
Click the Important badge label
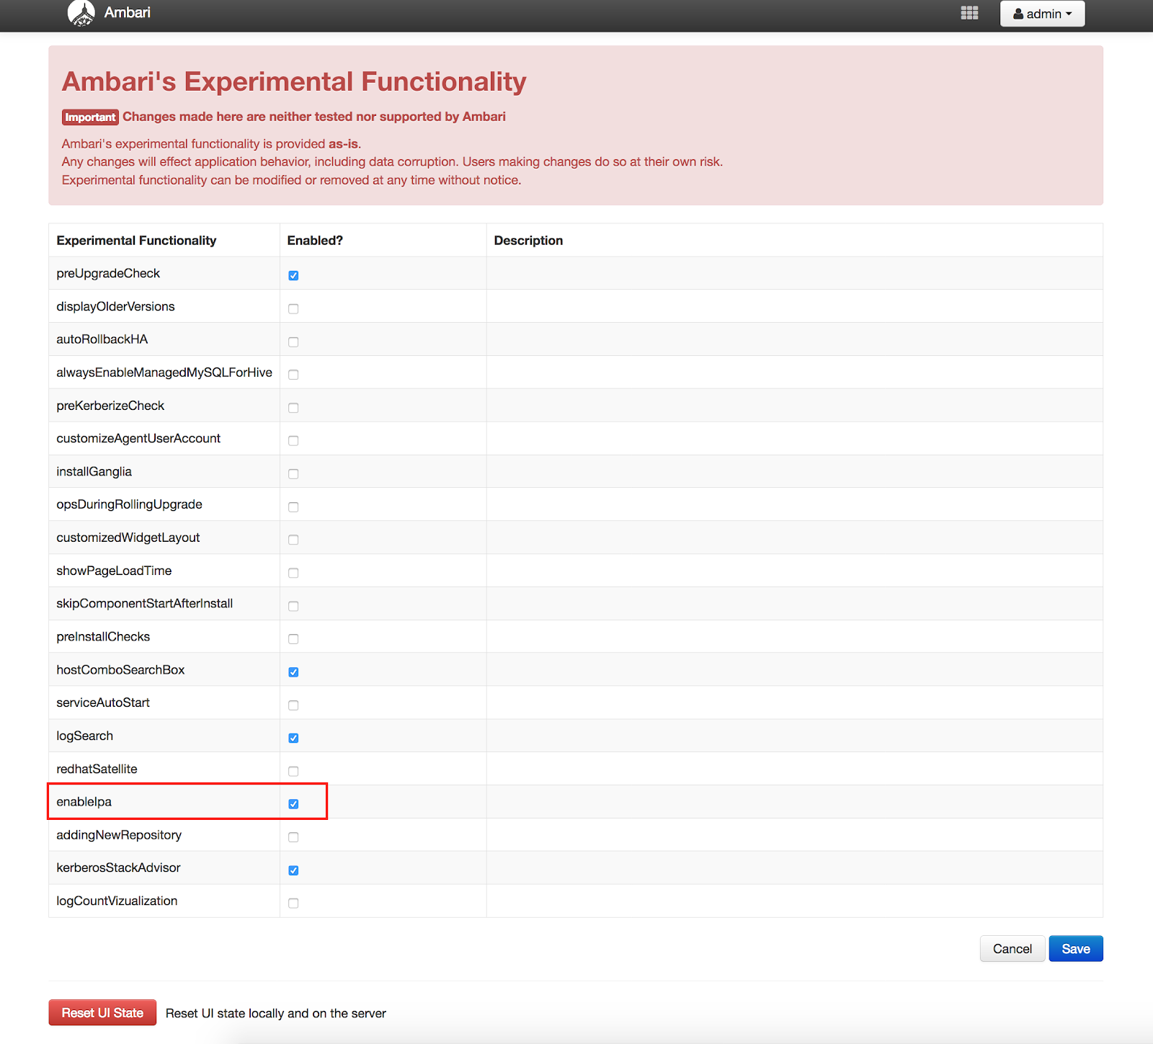(90, 117)
